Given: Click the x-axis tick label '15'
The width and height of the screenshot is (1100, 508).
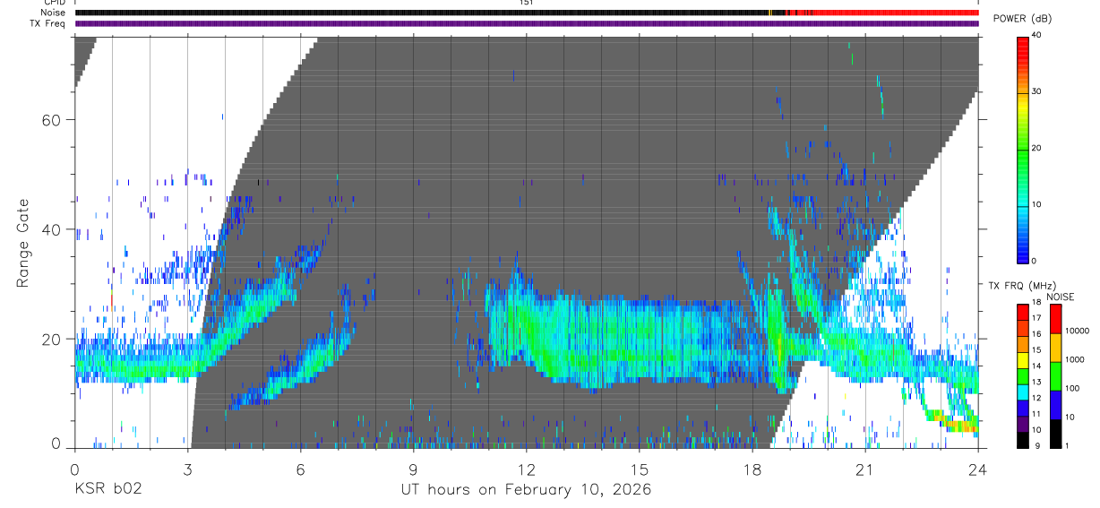Looking at the screenshot, I should [x=639, y=470].
